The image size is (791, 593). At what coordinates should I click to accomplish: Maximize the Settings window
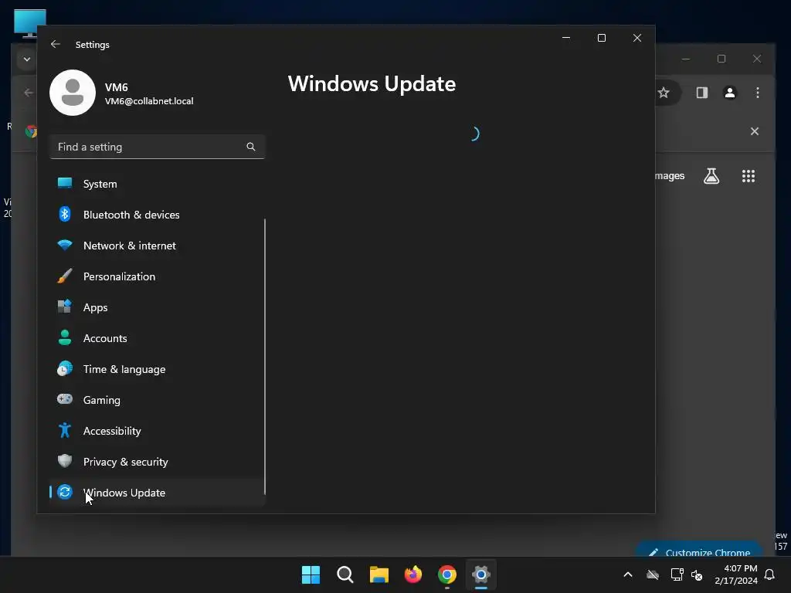click(601, 38)
